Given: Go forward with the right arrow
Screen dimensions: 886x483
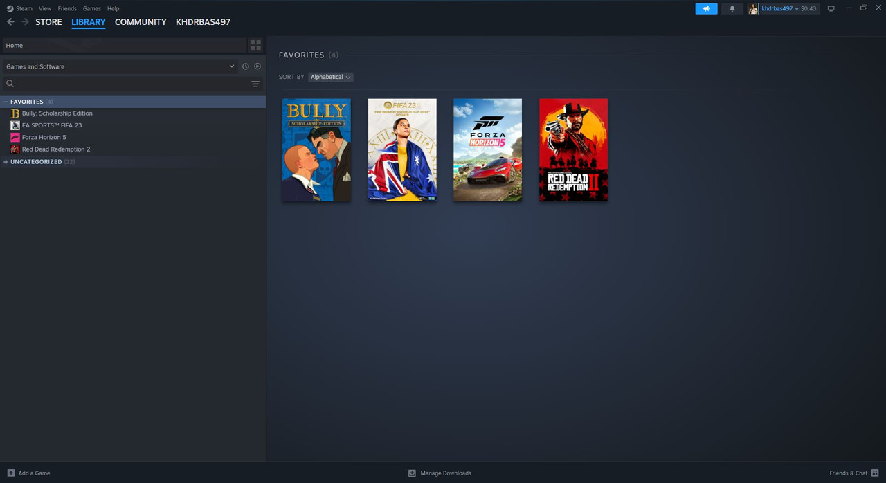Looking at the screenshot, I should click(26, 22).
